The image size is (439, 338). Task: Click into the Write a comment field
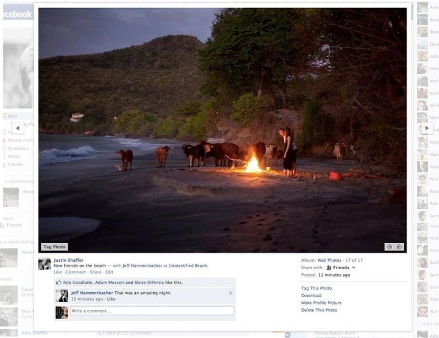[x=152, y=311]
